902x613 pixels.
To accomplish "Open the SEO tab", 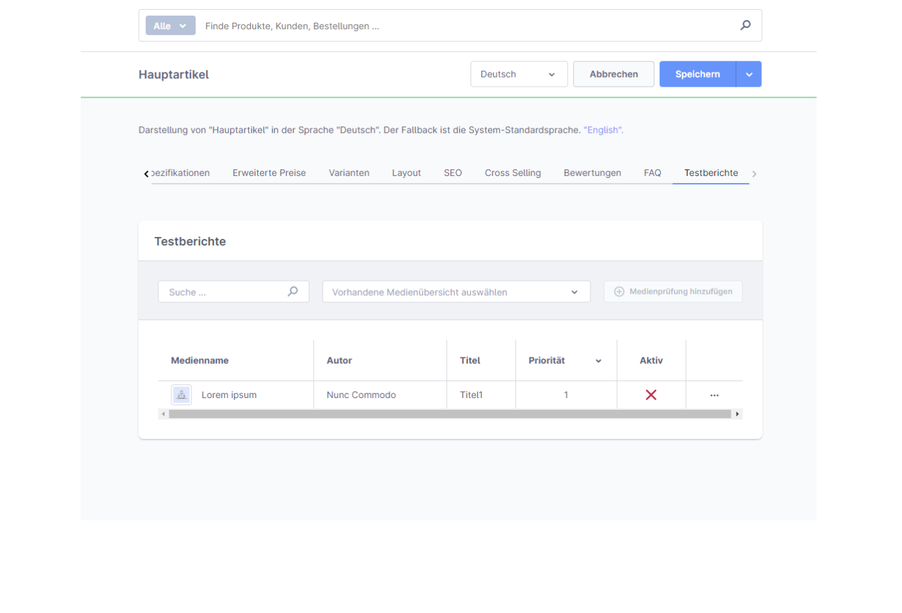I will 453,173.
